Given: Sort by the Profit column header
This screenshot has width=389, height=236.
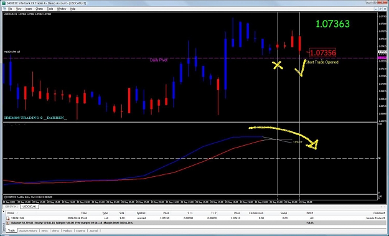Looking at the screenshot, I should point(309,213).
